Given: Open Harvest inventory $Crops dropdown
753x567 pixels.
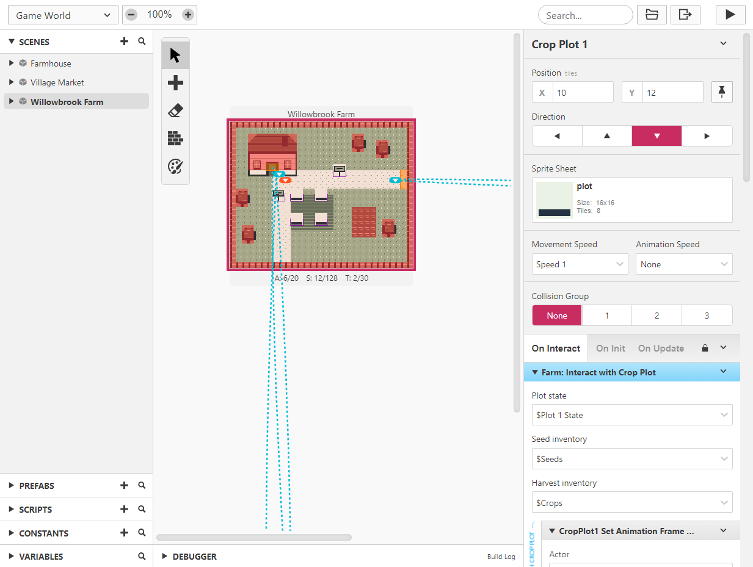Looking at the screenshot, I should pos(632,503).
